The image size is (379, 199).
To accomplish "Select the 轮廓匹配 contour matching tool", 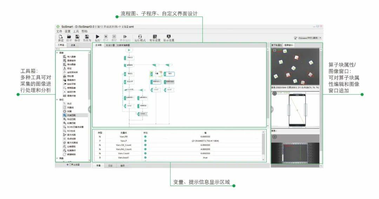I will [69, 123].
